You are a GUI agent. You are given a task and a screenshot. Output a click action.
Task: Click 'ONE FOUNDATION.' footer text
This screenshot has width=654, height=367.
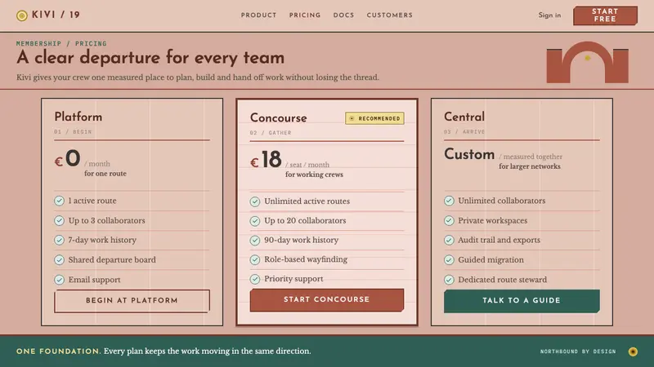point(58,352)
